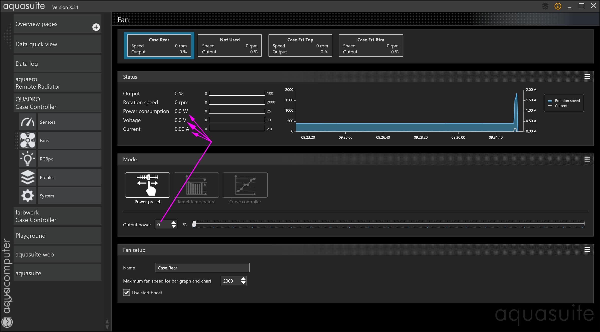Click the Fans icon in sidebar
Image resolution: width=600 pixels, height=332 pixels.
[x=28, y=140]
